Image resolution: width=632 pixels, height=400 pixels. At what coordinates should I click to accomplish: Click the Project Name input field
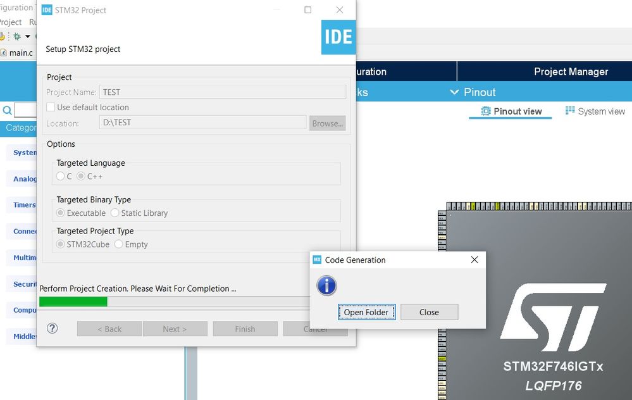(223, 92)
